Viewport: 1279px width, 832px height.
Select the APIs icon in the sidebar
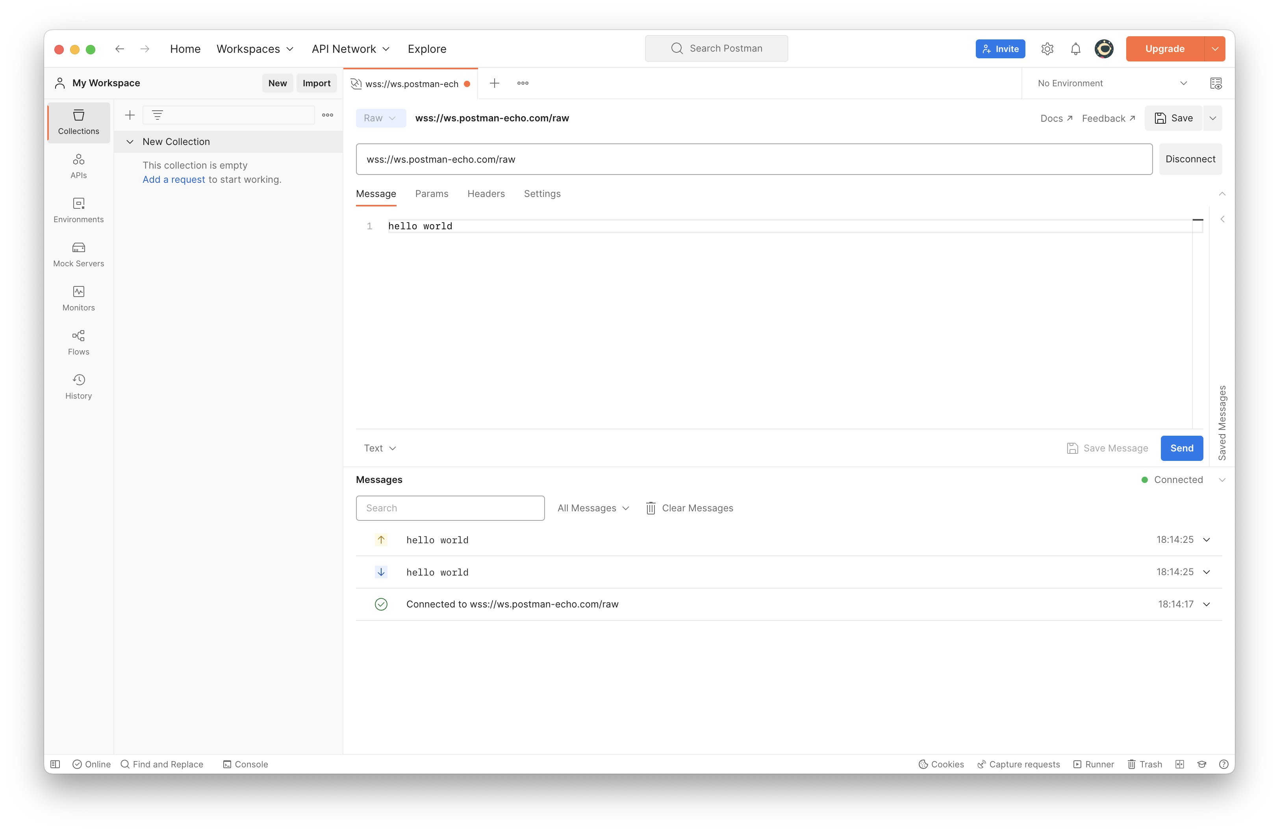tap(78, 165)
